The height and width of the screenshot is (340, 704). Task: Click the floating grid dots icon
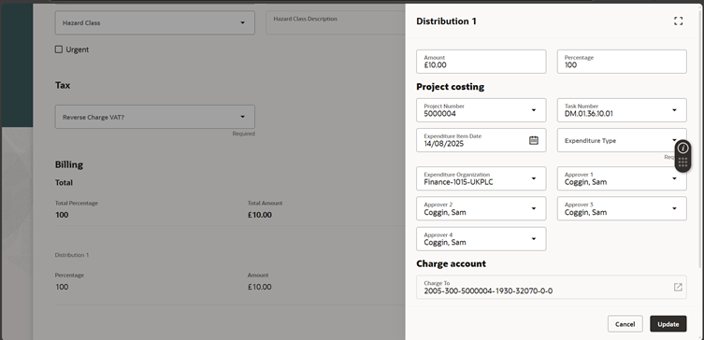point(682,163)
